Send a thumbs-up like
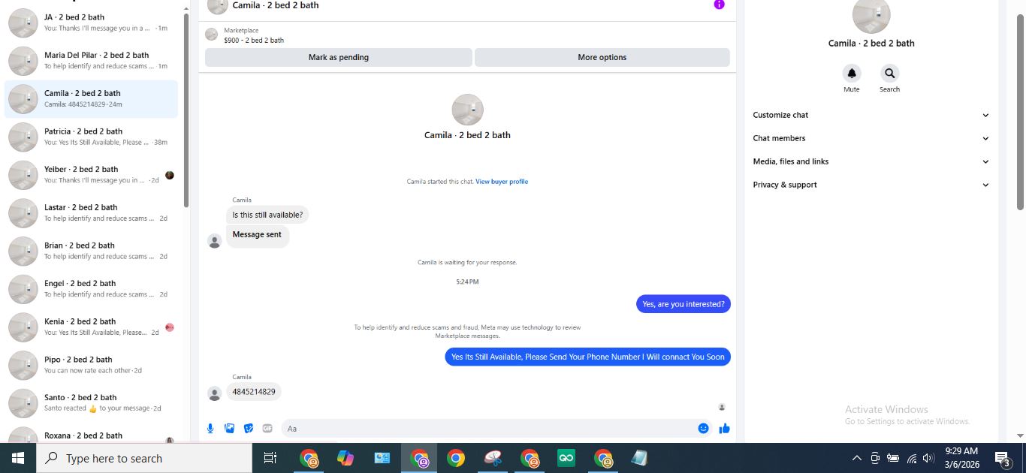 click(x=724, y=429)
